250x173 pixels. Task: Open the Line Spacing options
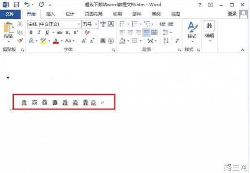pos(167,32)
